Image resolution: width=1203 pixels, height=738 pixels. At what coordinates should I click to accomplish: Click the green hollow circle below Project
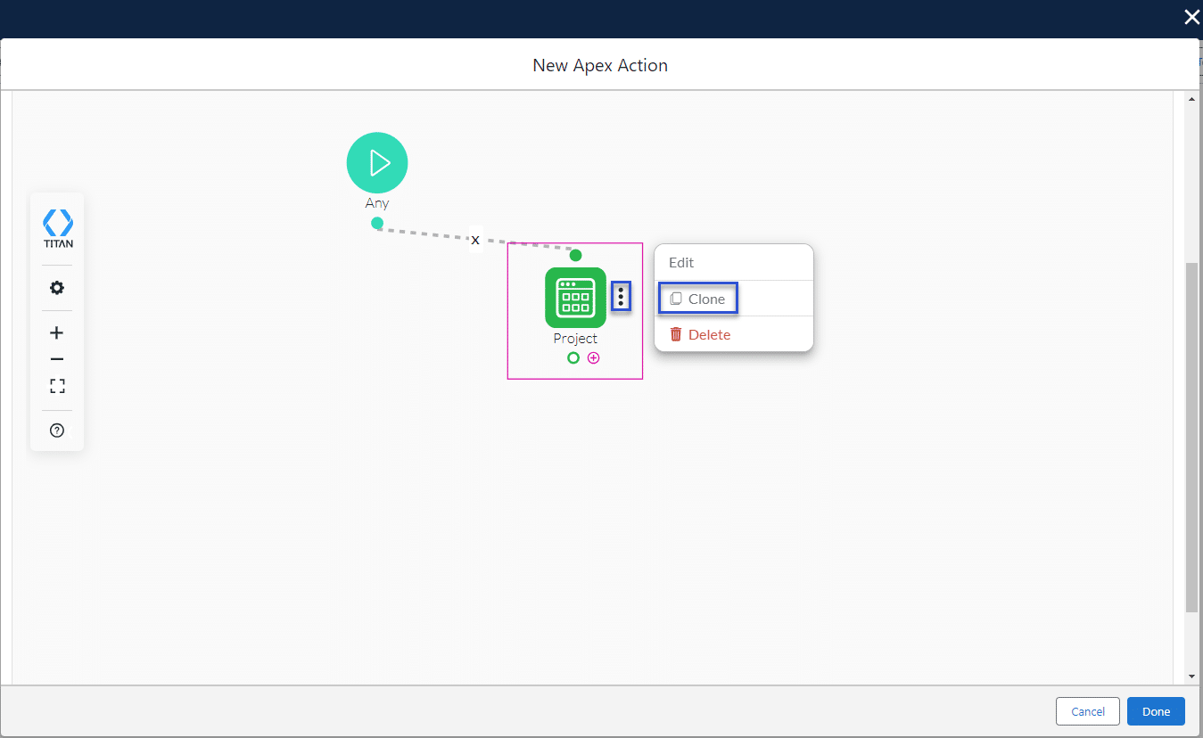tap(573, 357)
